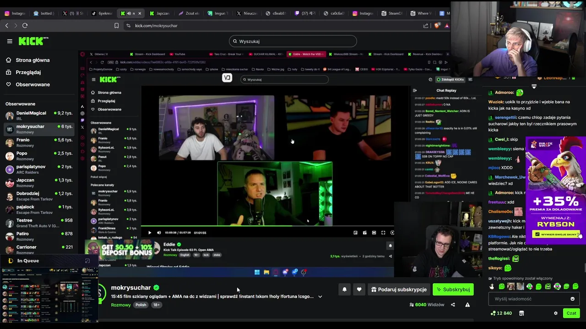The height and width of the screenshot is (329, 586).
Task: Click the green Subskrybuj button
Action: (453, 289)
